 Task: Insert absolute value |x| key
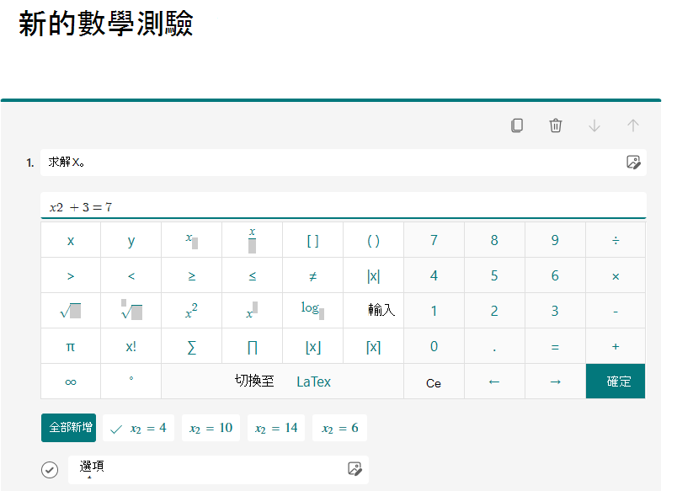tap(374, 275)
